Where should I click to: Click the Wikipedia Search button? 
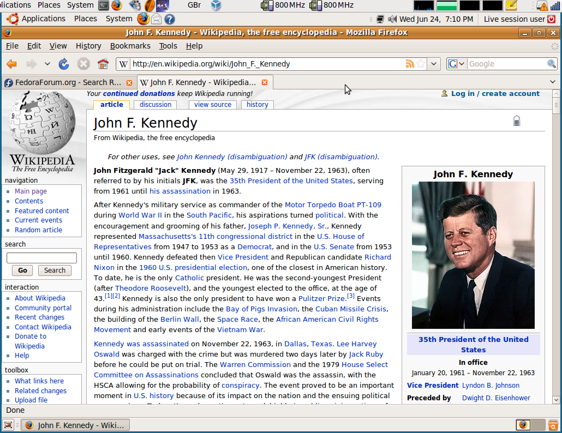click(x=55, y=270)
